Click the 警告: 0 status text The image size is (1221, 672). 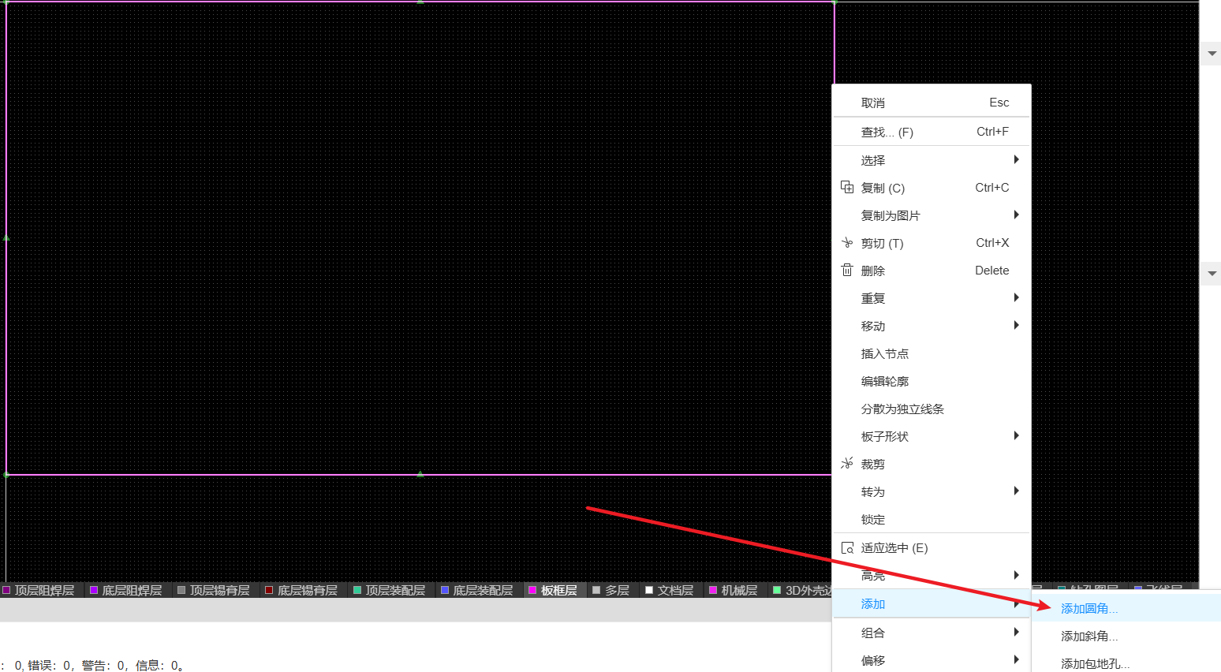(x=103, y=665)
